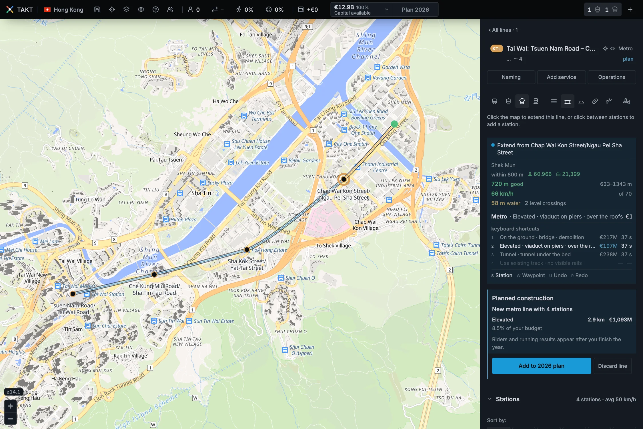Click the tram line counter icon
643x429 pixels.
pyautogui.click(x=597, y=9)
